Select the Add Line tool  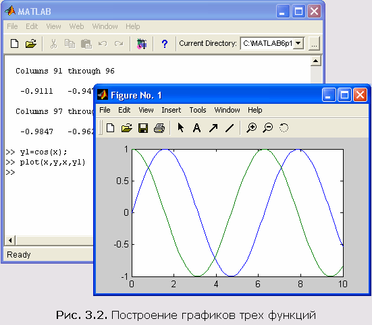click(x=230, y=128)
